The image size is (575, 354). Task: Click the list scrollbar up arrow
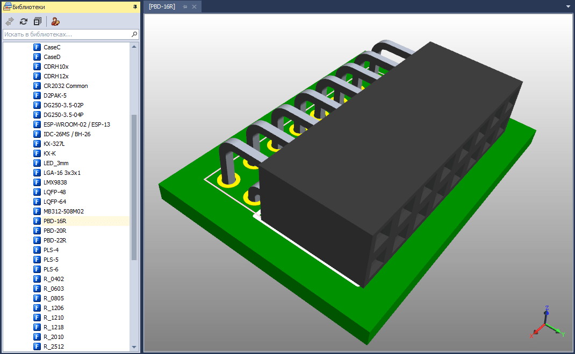pyautogui.click(x=134, y=47)
